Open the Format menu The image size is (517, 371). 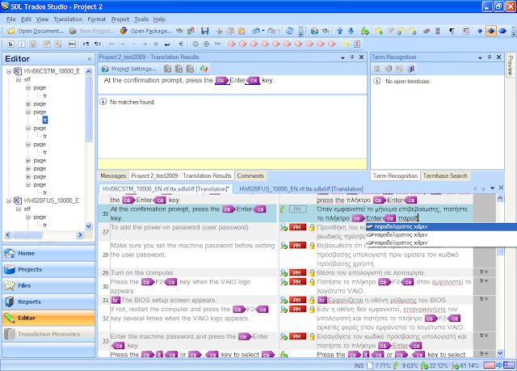point(97,19)
